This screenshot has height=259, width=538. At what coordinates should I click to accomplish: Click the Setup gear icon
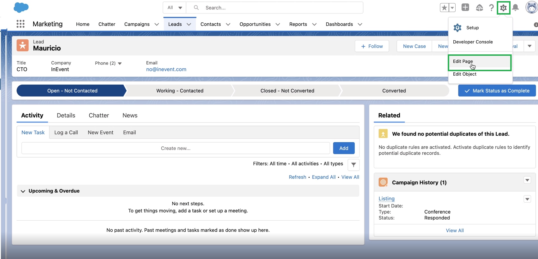[x=504, y=8]
